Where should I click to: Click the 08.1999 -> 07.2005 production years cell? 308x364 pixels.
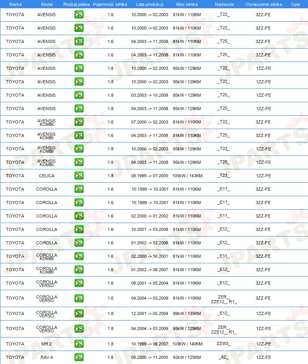click(150, 176)
